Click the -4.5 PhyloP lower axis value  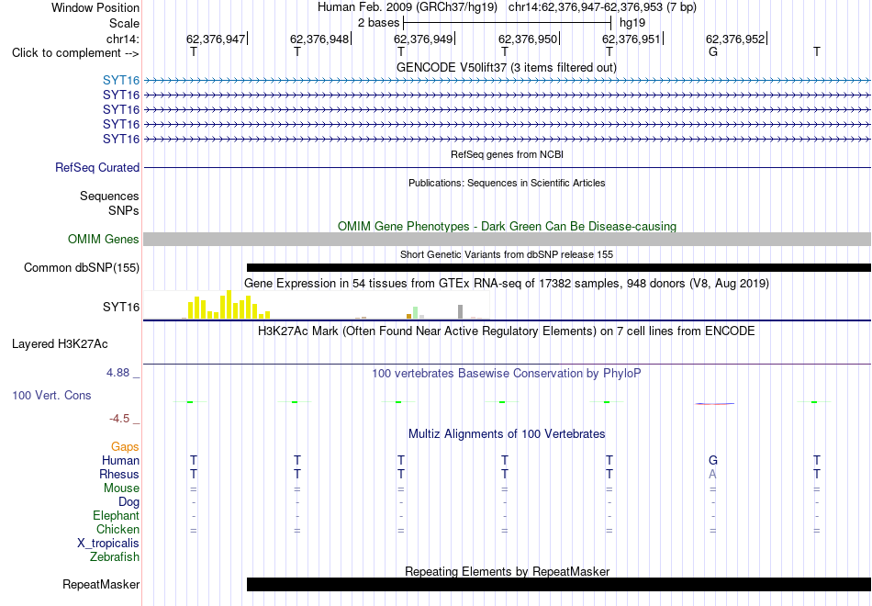click(119, 419)
